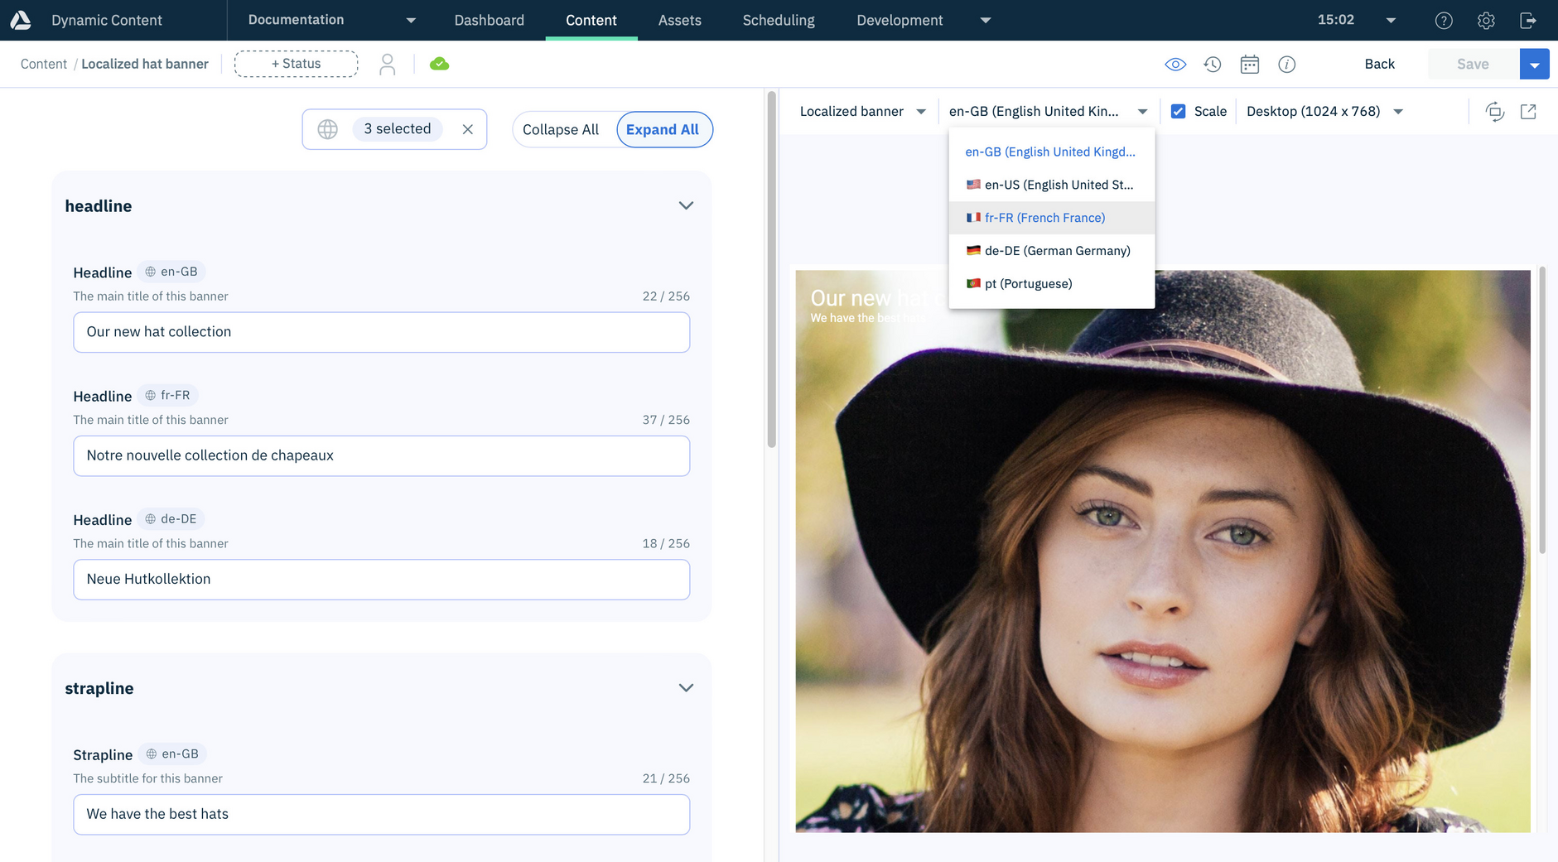Select de-DE (German Germany) option
1558x862 pixels.
point(1052,251)
